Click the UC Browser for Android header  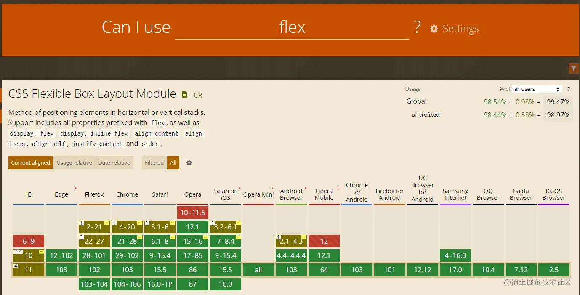tap(423, 189)
